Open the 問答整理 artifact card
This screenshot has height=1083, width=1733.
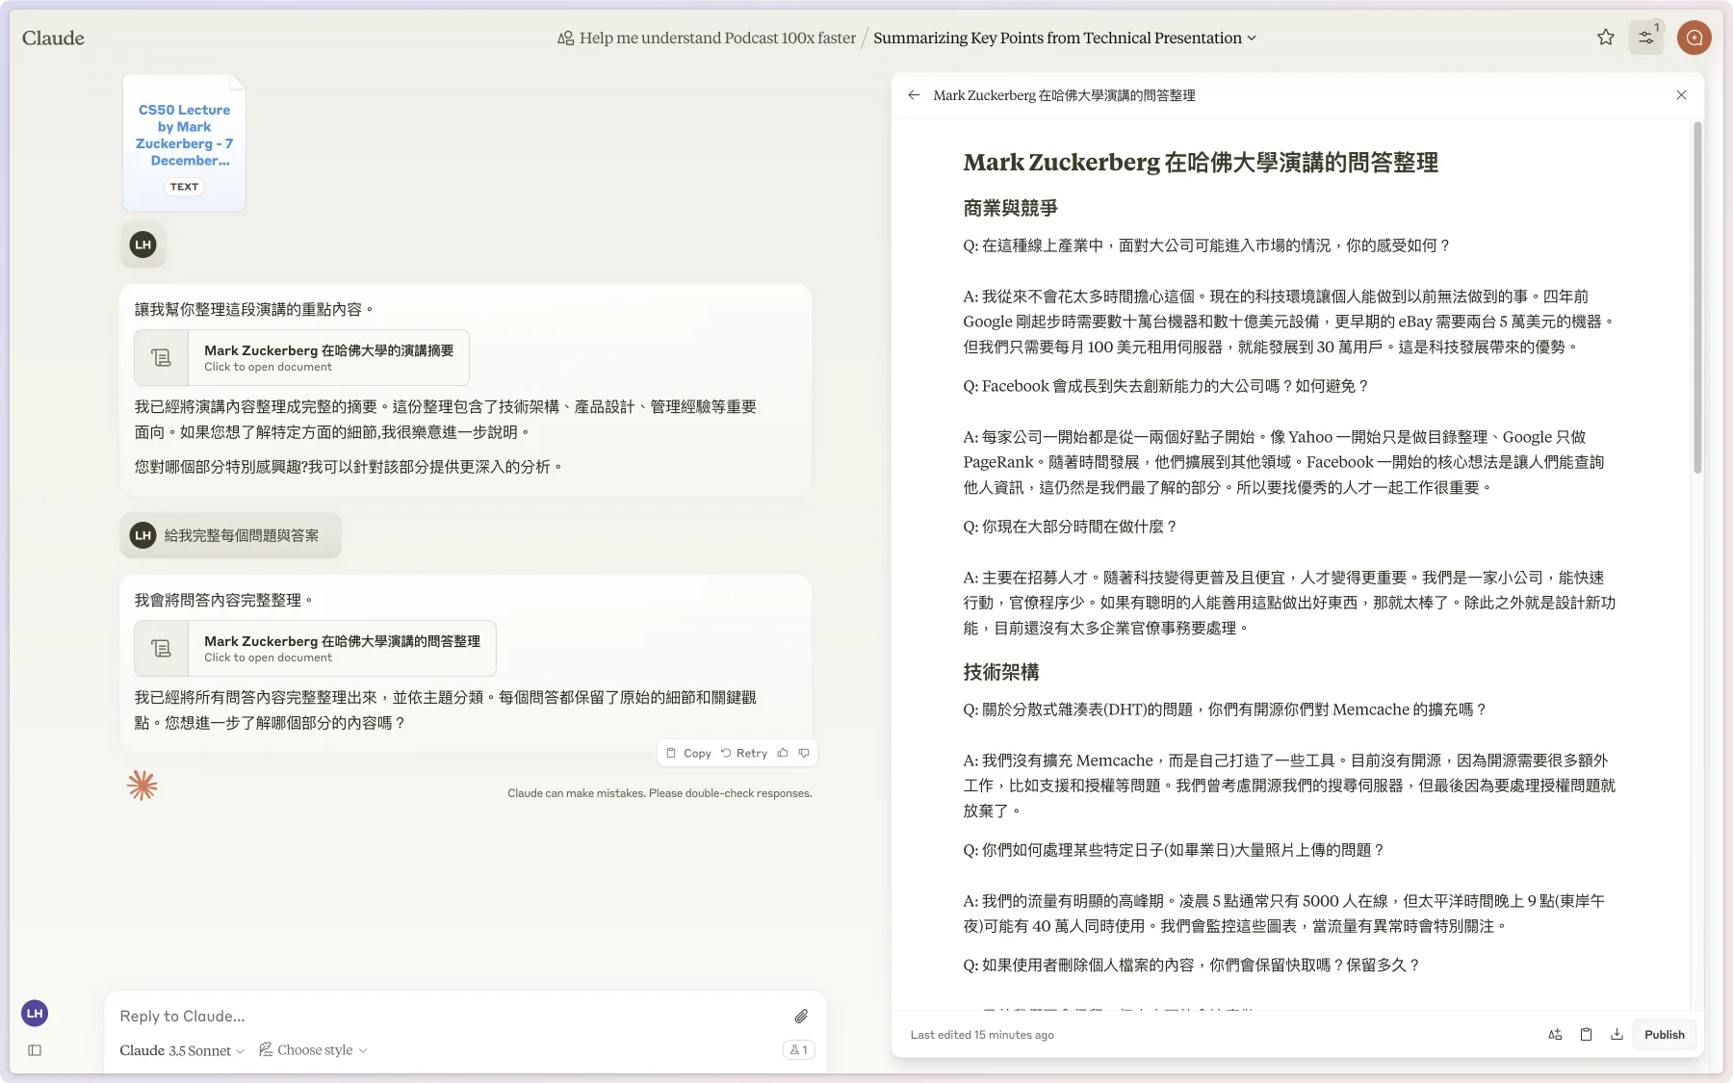(x=315, y=649)
